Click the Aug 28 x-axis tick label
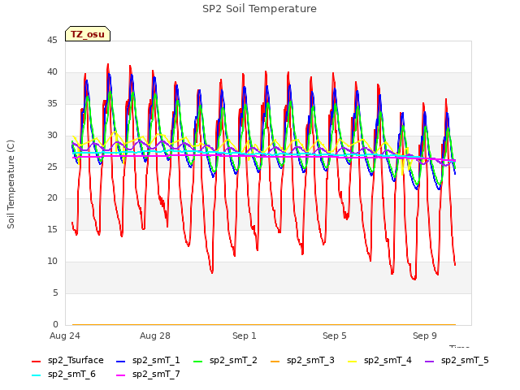Image resolution: width=520 pixels, height=390 pixels. [155, 336]
